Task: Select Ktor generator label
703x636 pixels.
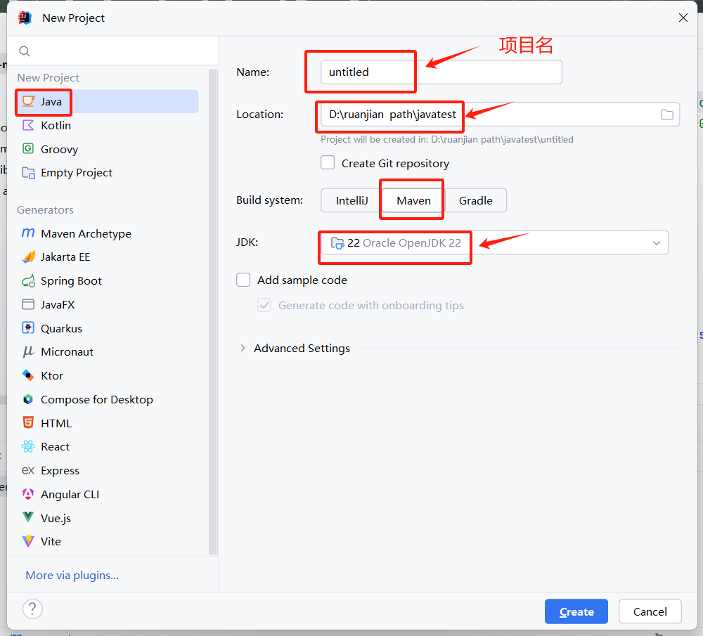Action: tap(52, 375)
